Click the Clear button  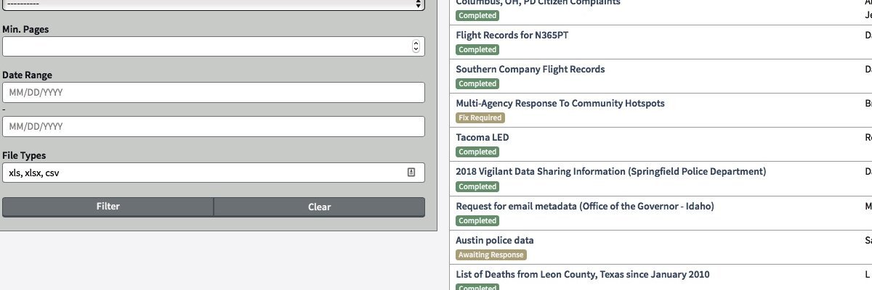(x=319, y=207)
